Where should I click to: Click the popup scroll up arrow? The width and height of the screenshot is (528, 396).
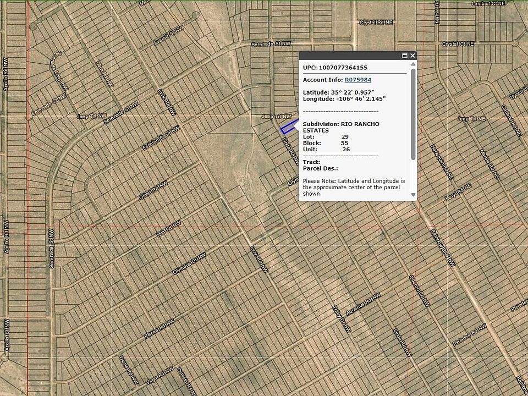413,65
